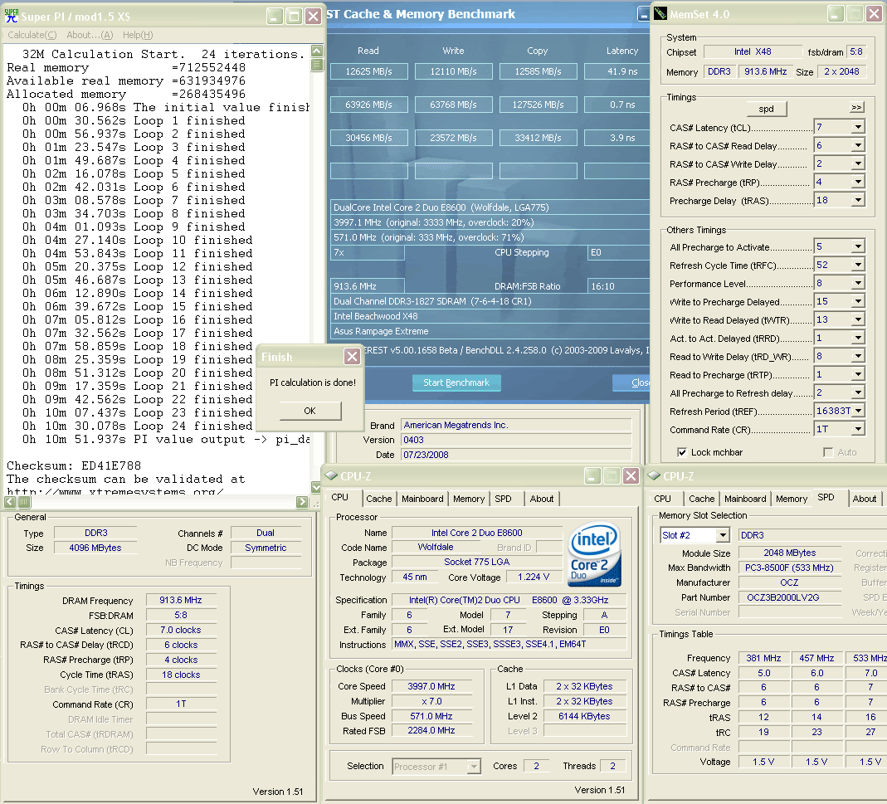Open Refresh Cycle Time (tRFC) dropdown
The height and width of the screenshot is (804, 887).
(858, 265)
